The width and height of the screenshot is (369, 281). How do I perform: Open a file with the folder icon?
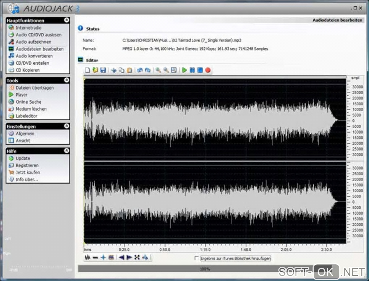point(96,70)
